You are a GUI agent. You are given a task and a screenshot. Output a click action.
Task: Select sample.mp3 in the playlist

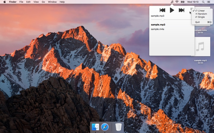(158, 25)
